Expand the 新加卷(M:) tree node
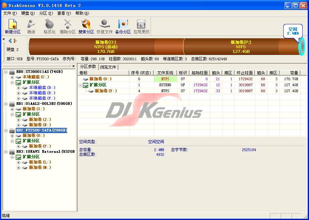Viewport: 309px width, 220px height. (18, 167)
